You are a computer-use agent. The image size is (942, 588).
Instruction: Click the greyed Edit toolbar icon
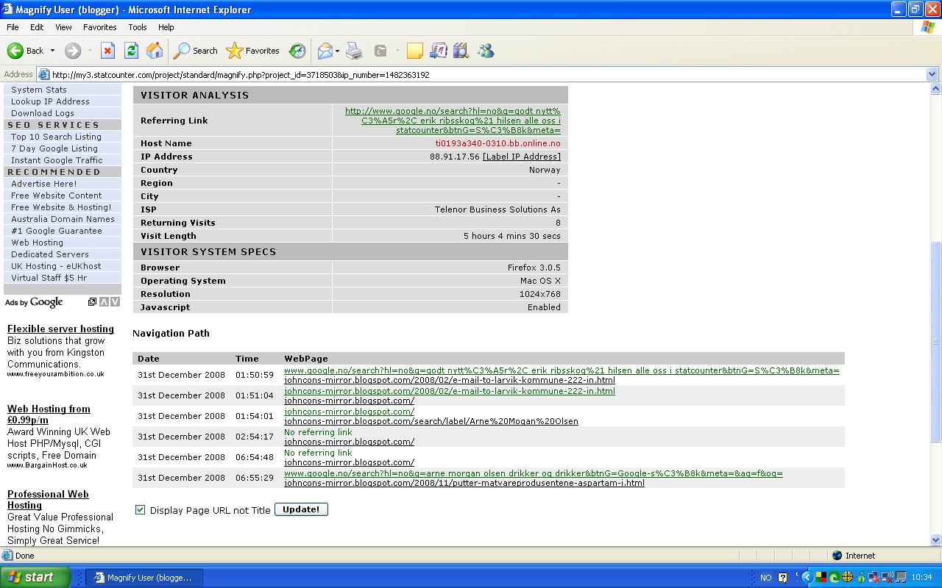[x=380, y=51]
